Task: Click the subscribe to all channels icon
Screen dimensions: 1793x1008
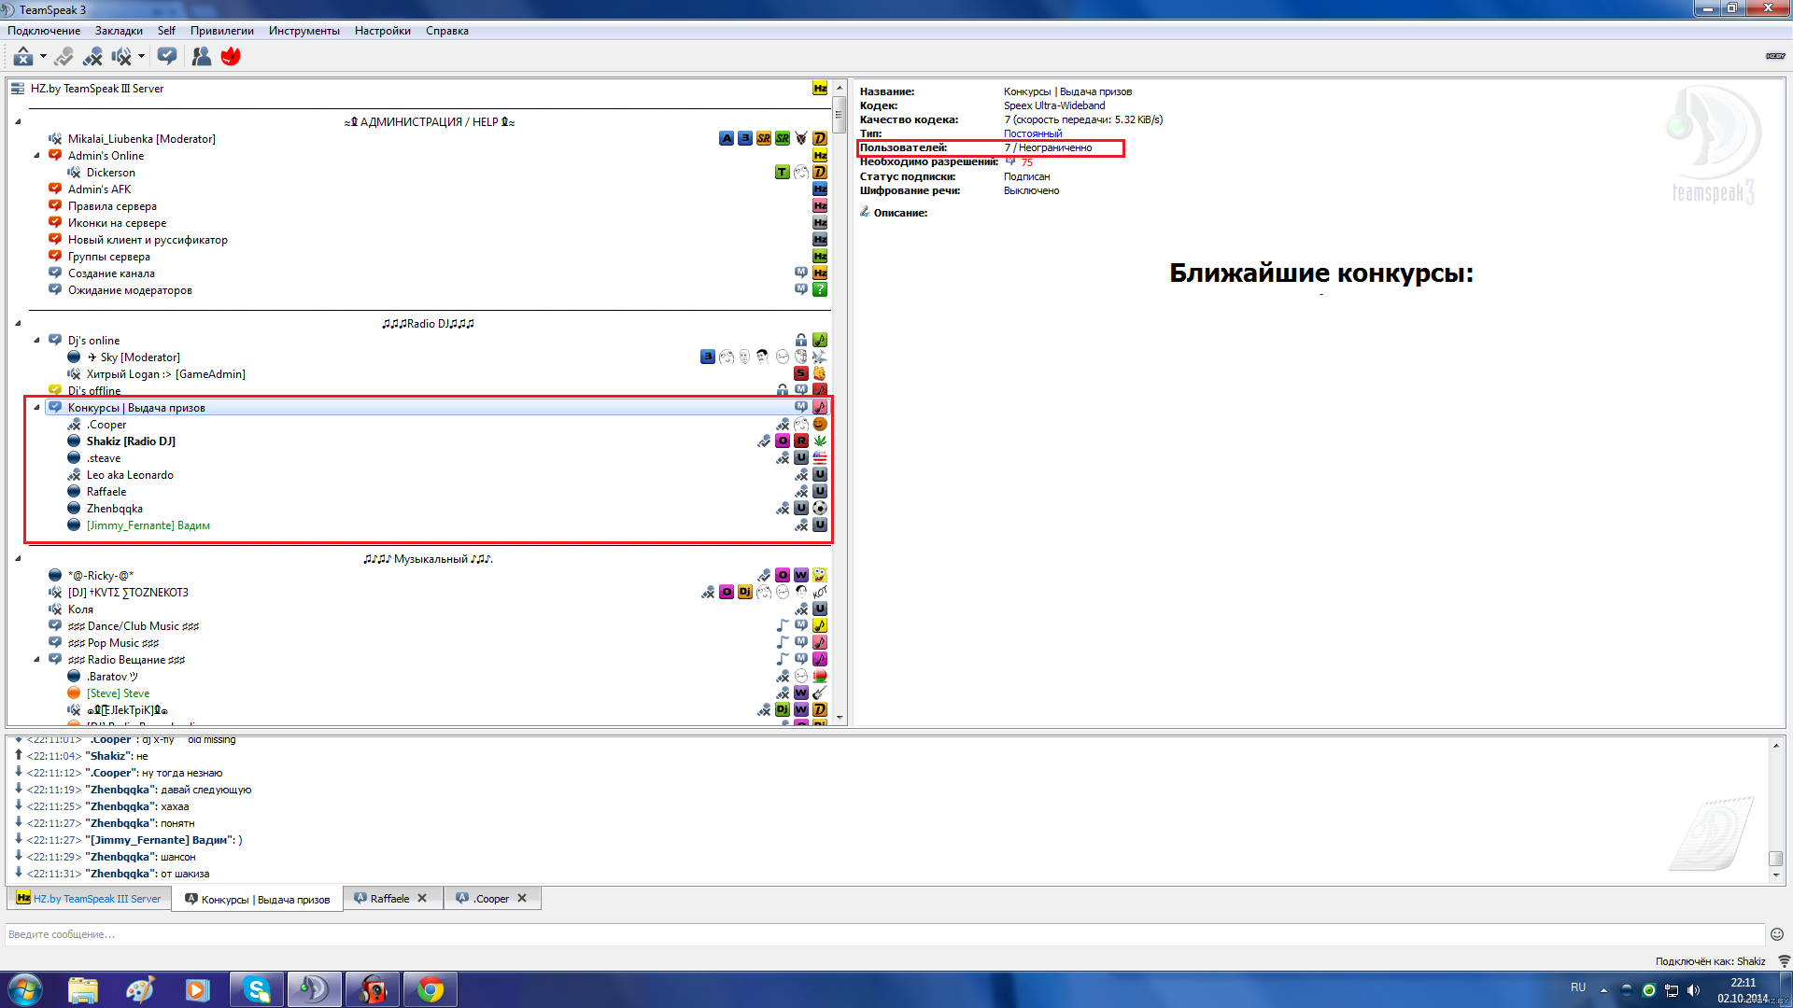Action: tap(167, 57)
